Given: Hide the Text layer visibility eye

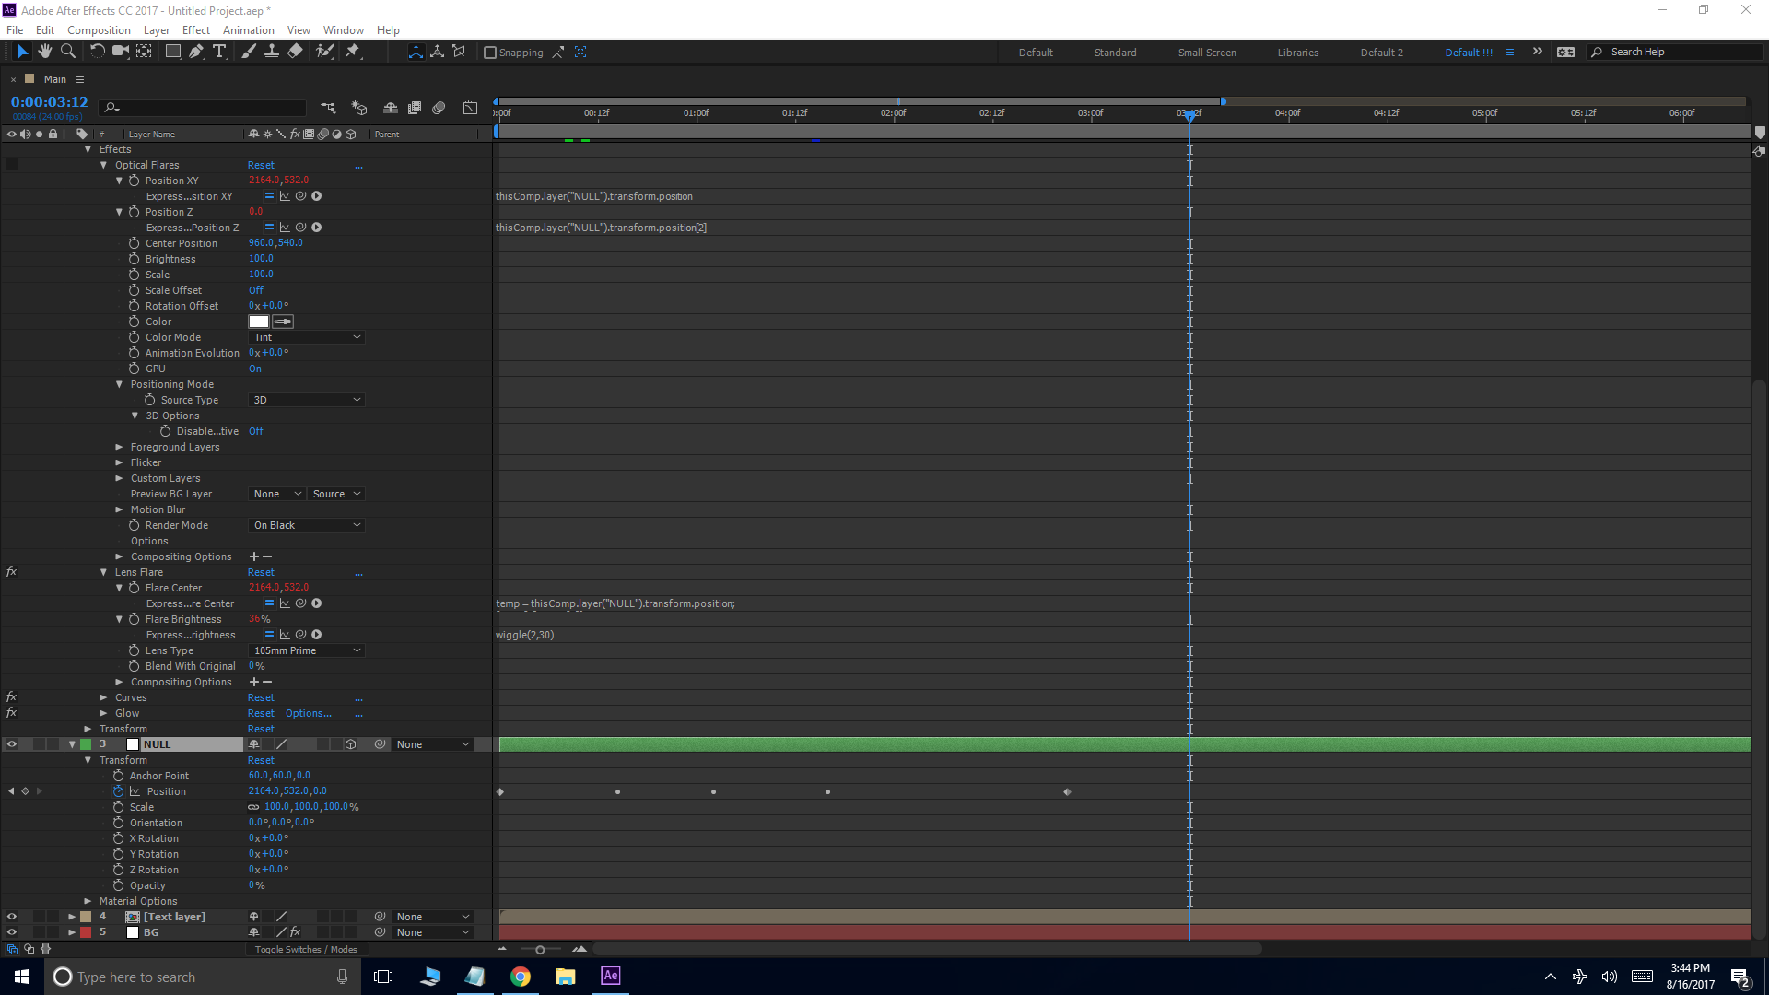Looking at the screenshot, I should tap(12, 917).
